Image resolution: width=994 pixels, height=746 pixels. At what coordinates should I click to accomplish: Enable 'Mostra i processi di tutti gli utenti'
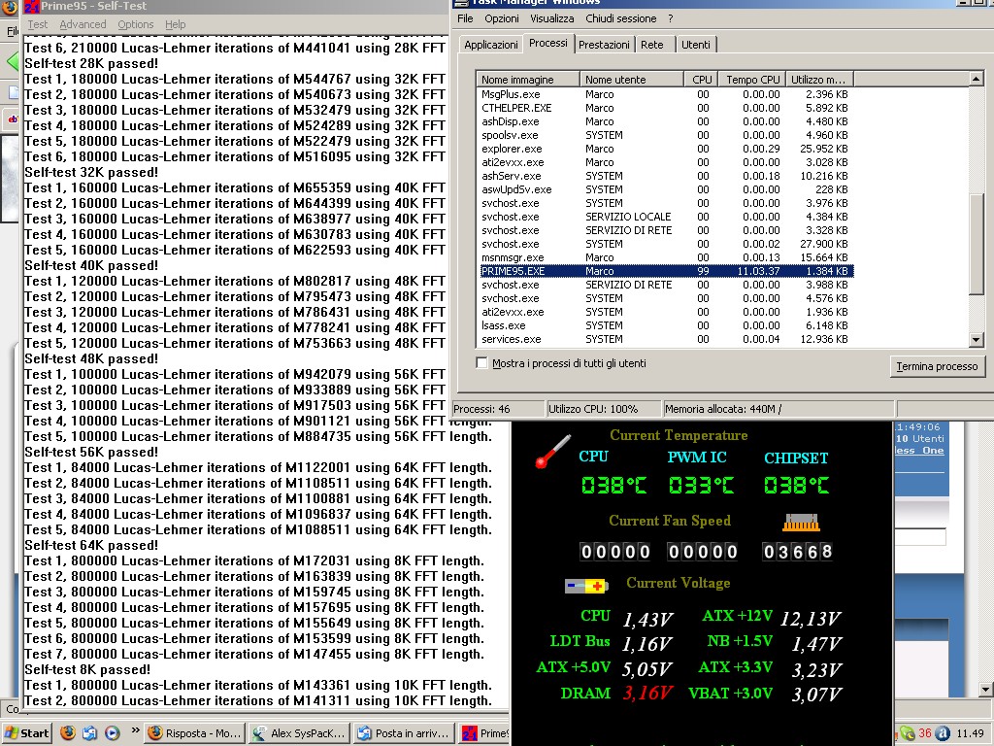tap(482, 363)
